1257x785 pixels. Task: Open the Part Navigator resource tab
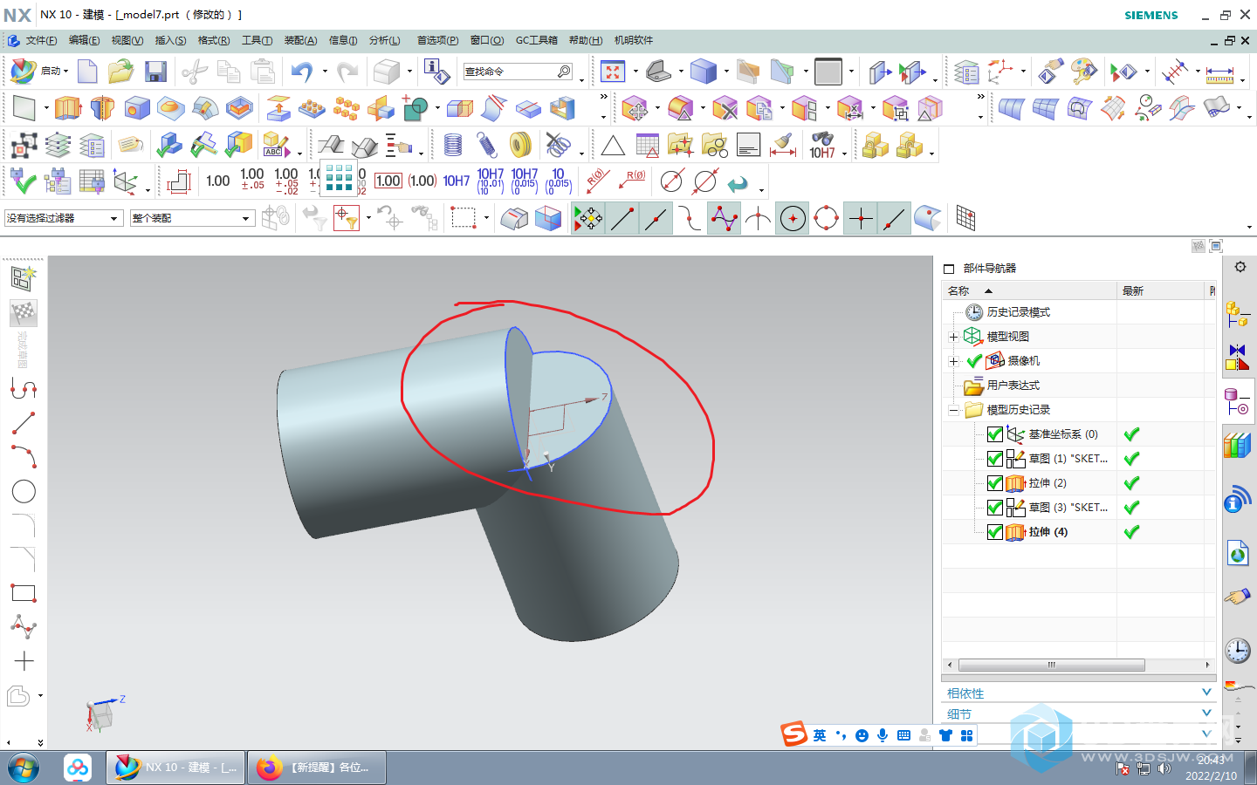[1238, 401]
